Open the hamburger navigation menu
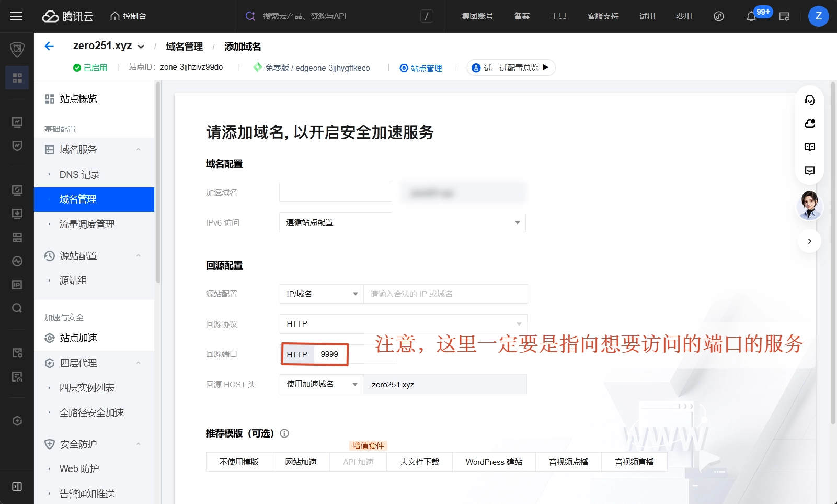 [16, 16]
